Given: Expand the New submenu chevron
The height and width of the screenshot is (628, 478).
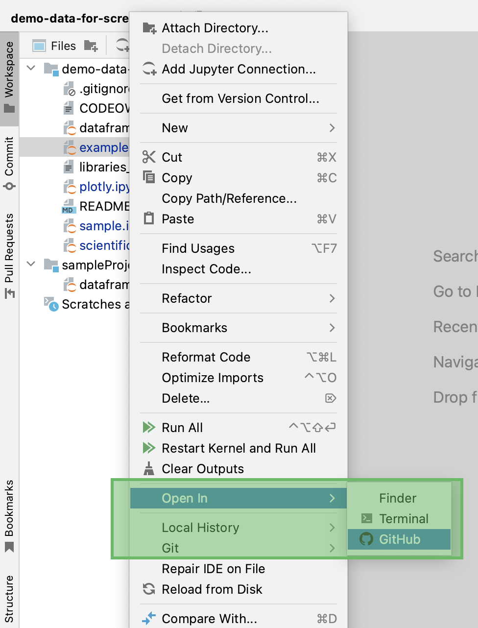Looking at the screenshot, I should tap(332, 128).
